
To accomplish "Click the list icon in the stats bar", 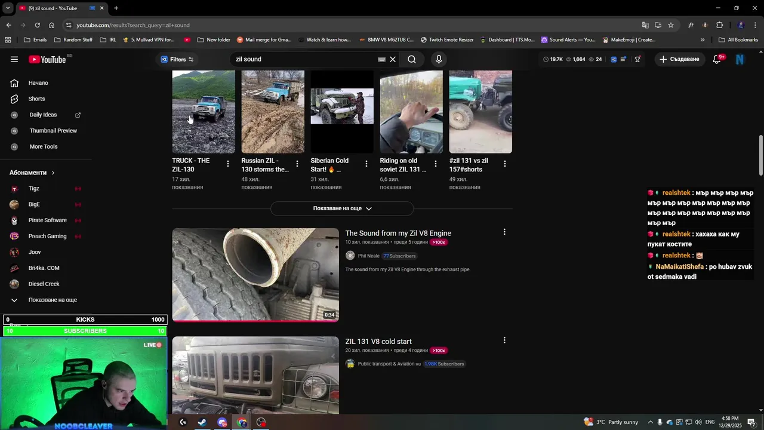I will pos(623,59).
